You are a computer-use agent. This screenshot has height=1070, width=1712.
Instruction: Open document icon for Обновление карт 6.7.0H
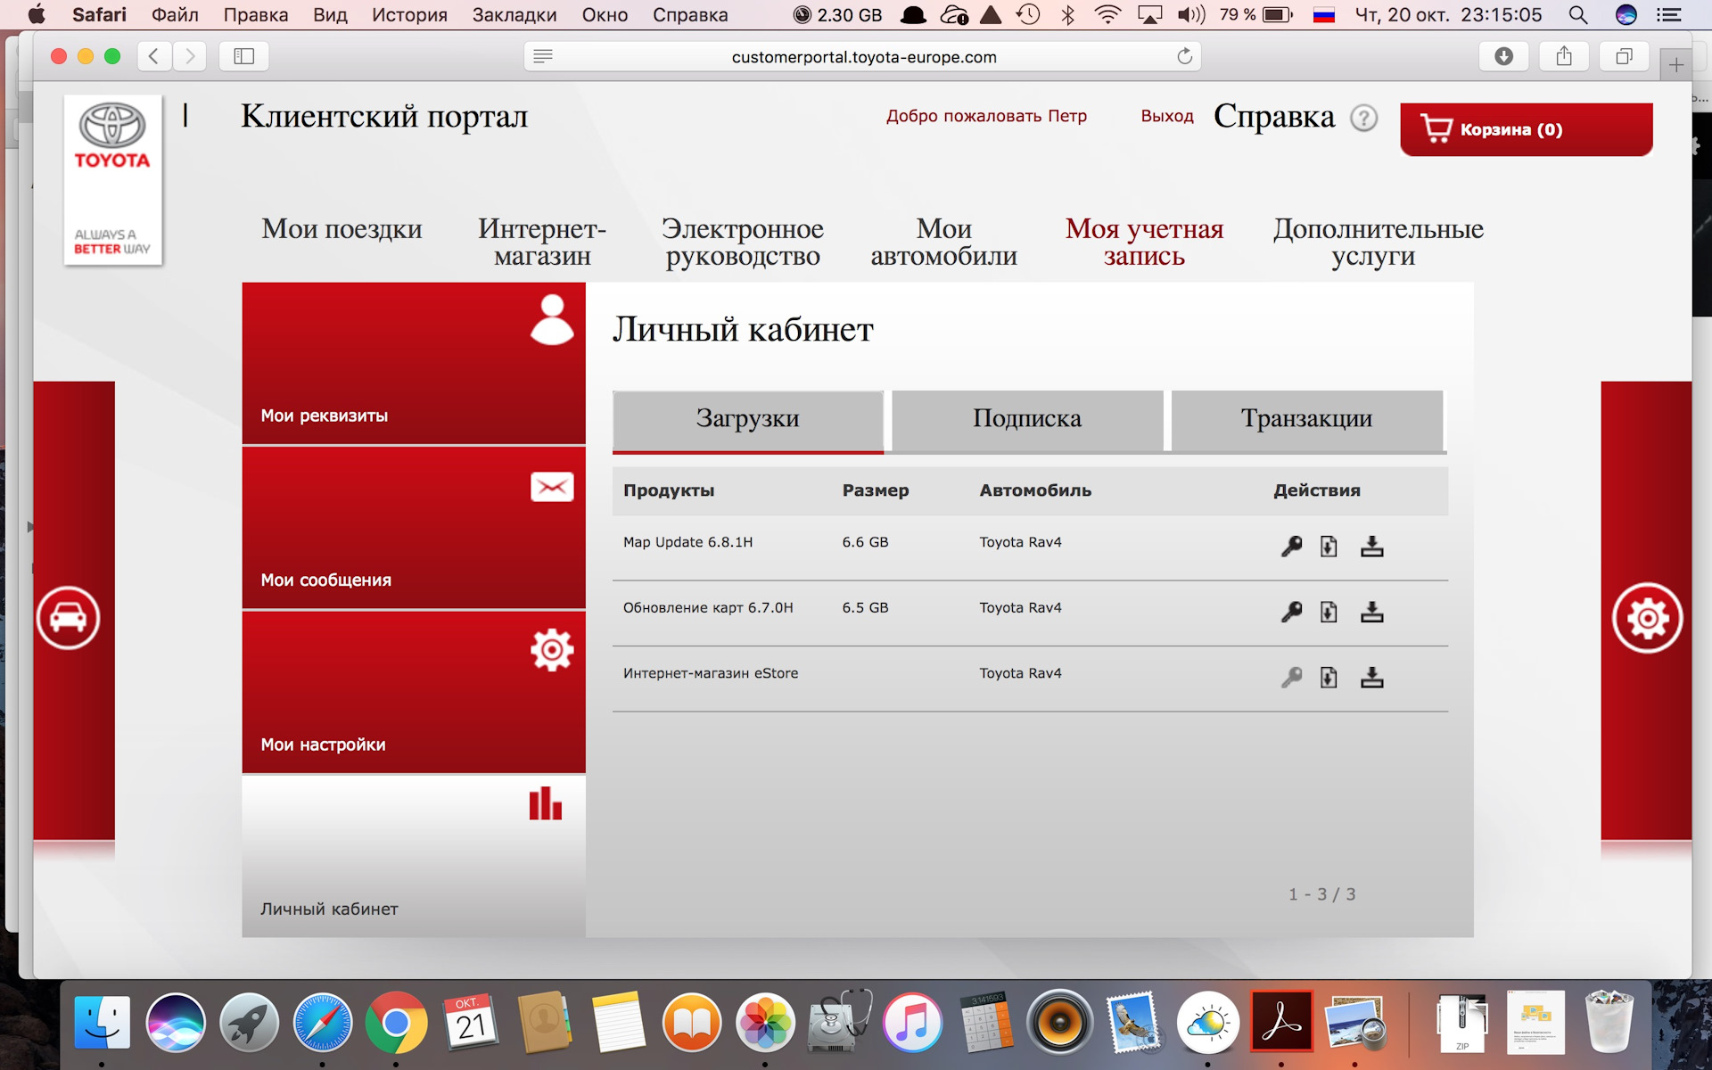[x=1329, y=612]
